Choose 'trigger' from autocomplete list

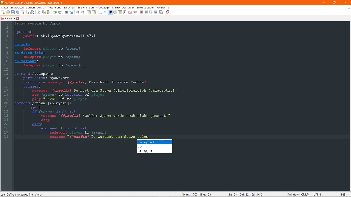click(155, 151)
